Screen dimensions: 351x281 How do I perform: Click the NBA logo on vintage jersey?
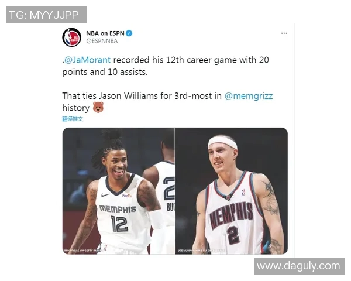pyautogui.click(x=243, y=193)
